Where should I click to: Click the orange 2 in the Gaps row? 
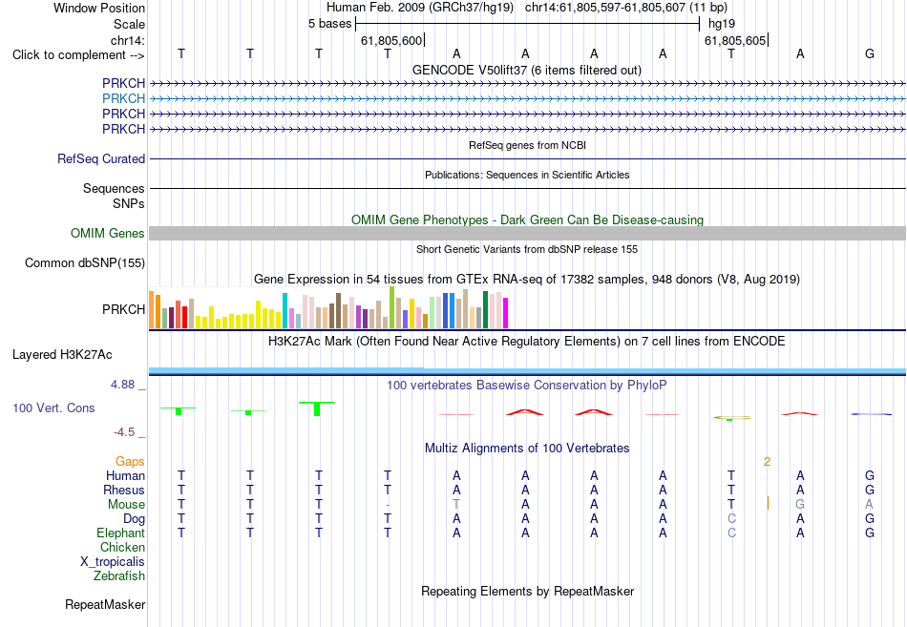767,462
